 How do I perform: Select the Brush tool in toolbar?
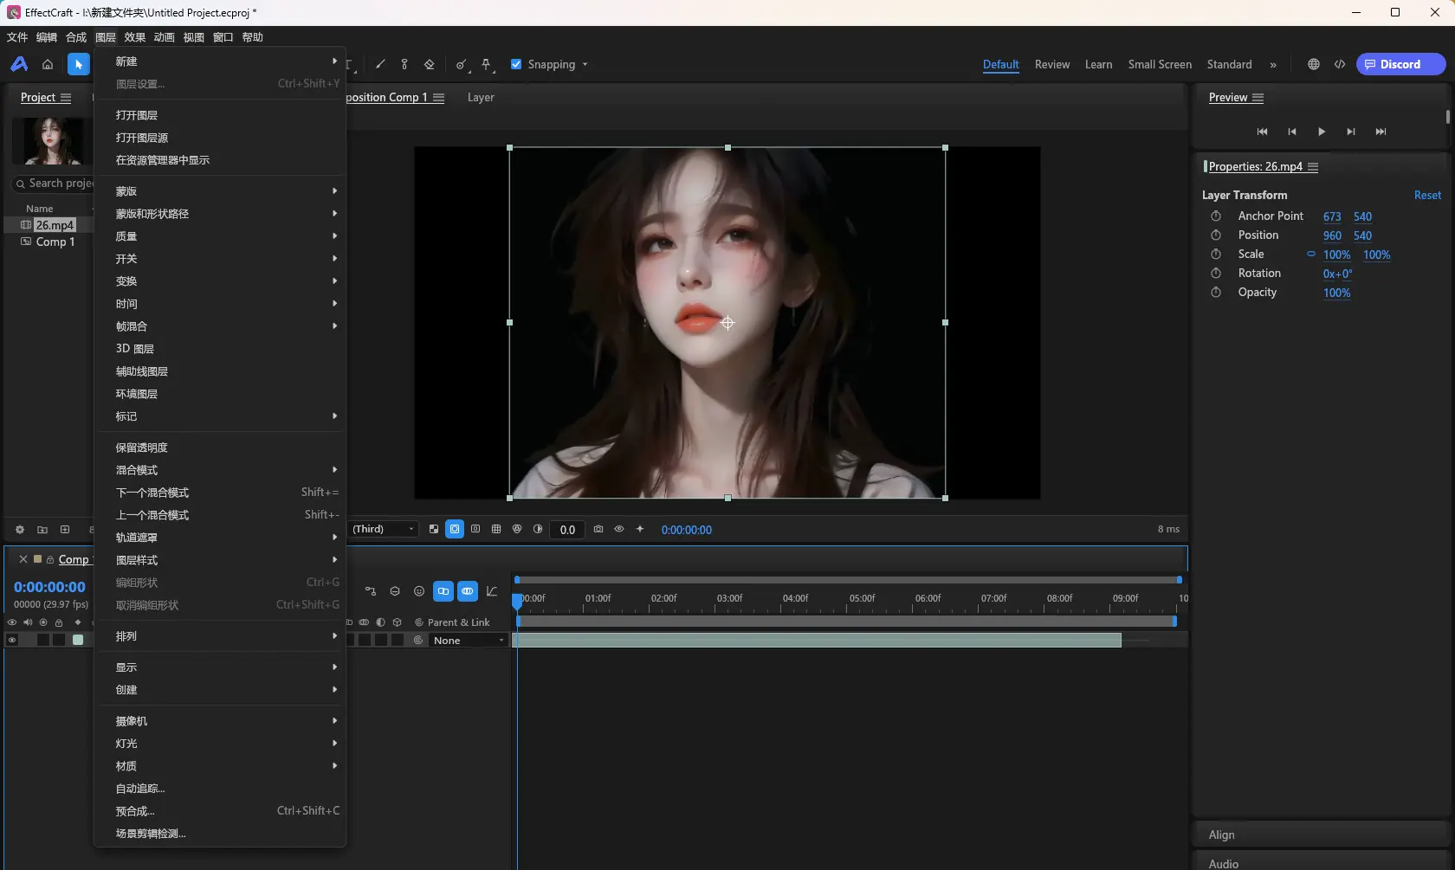380,64
